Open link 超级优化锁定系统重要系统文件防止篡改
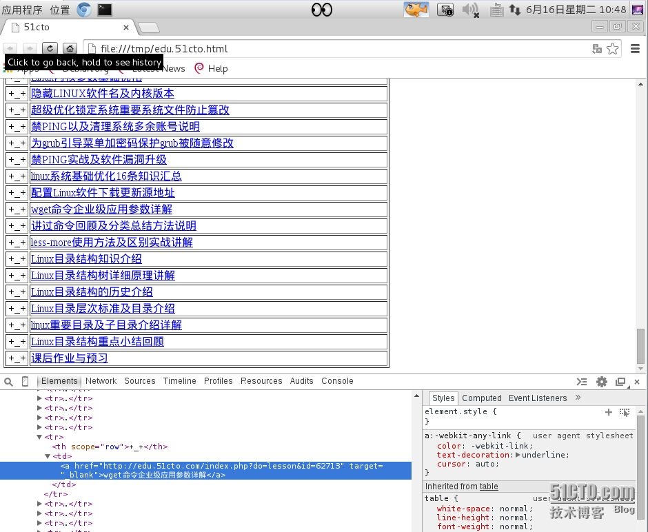This screenshot has width=648, height=532. click(130, 110)
